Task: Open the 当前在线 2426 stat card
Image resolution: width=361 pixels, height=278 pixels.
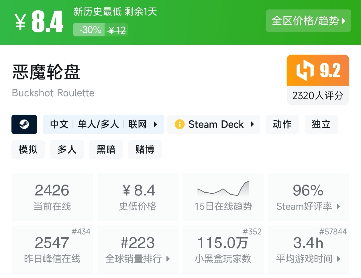Action: pos(52,197)
